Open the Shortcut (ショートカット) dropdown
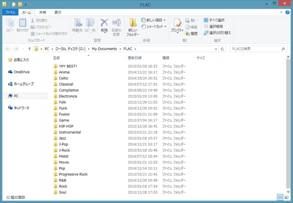The height and width of the screenshot is (203, 293). coord(156,26)
